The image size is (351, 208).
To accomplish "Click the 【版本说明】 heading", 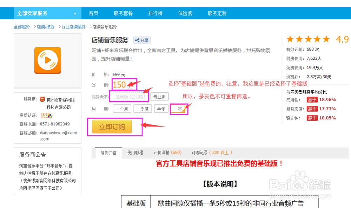I will 220,184.
